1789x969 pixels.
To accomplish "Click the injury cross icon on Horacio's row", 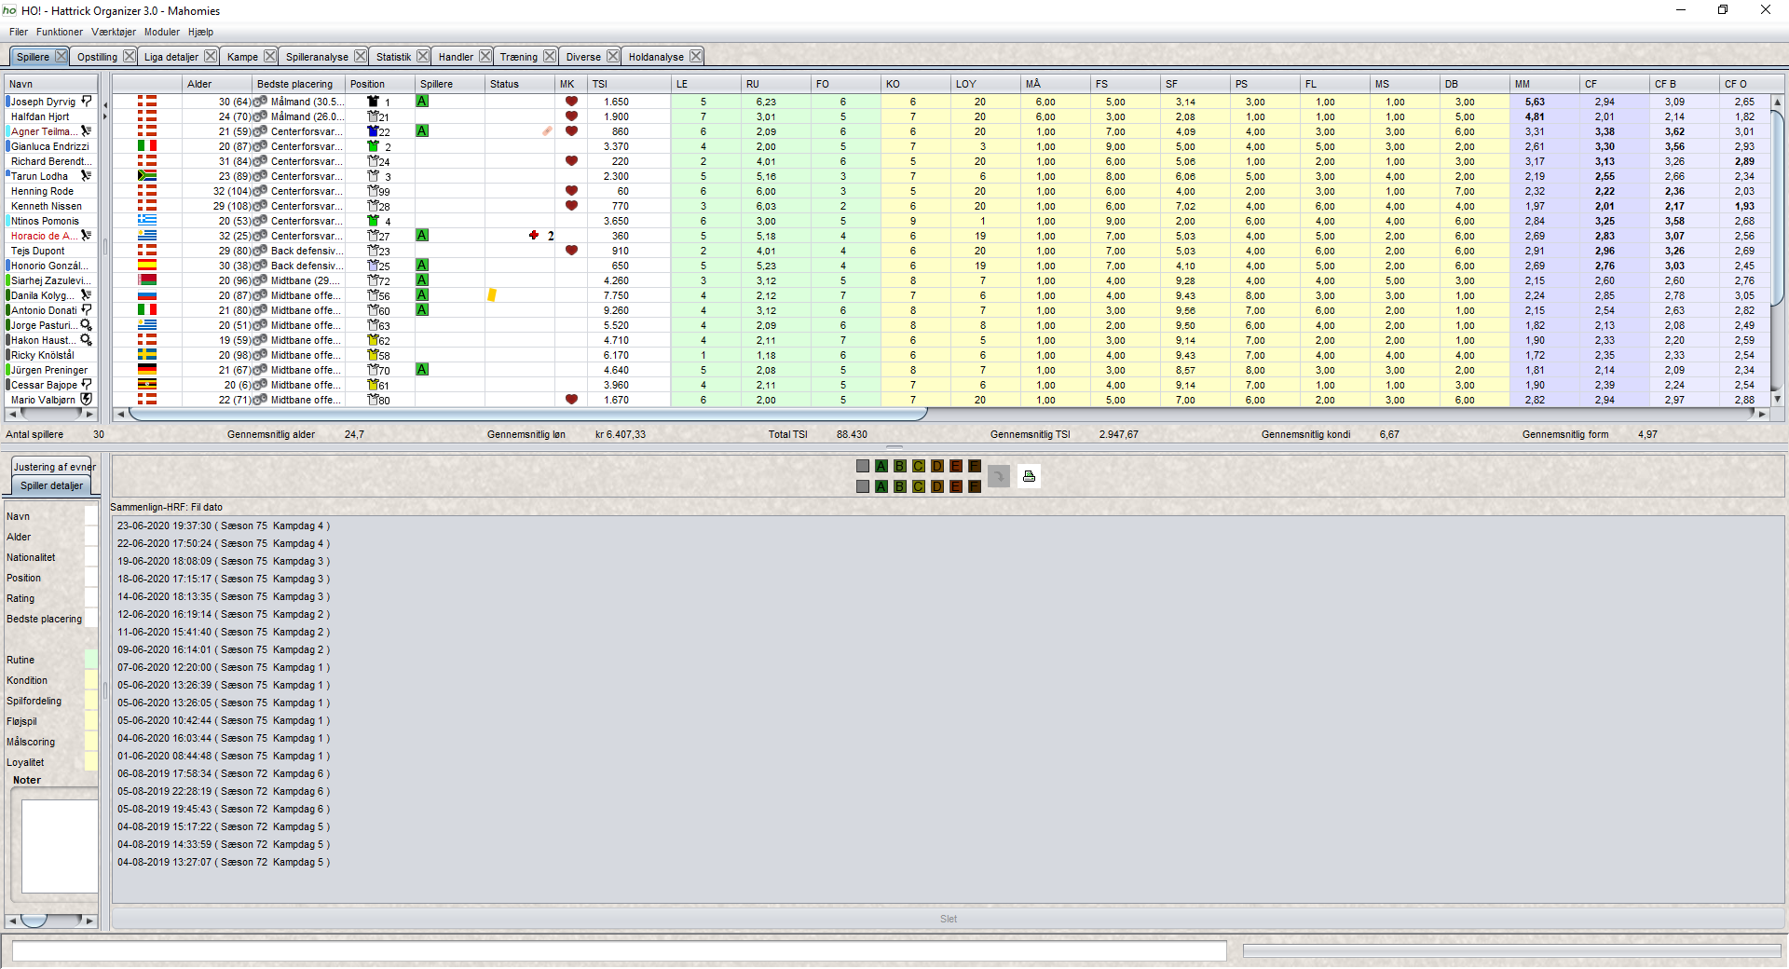I will (x=534, y=235).
